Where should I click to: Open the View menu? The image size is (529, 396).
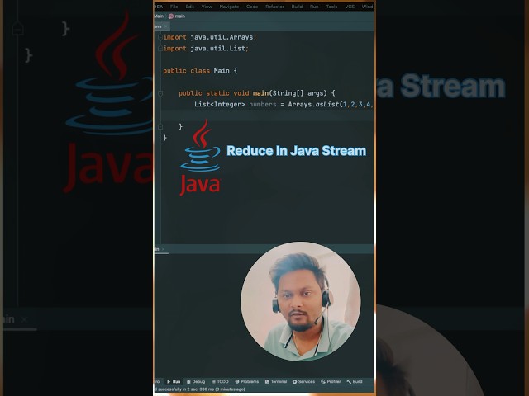coord(207,7)
